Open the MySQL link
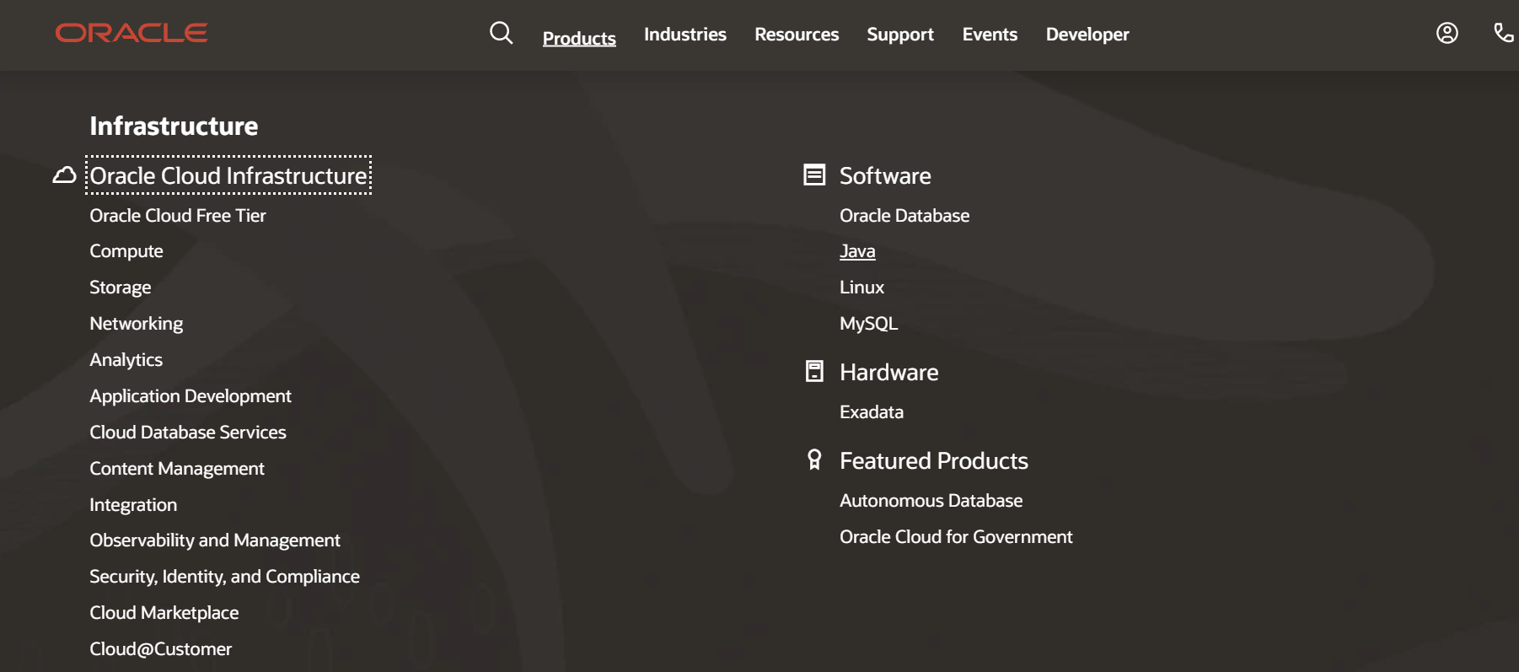The image size is (1519, 672). 869,324
